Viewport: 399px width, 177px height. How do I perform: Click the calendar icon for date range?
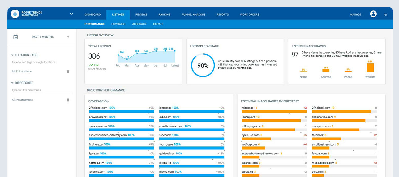(x=15, y=37)
